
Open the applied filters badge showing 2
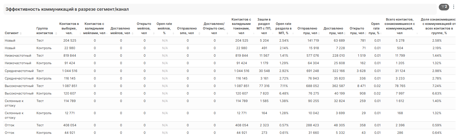coord(444,7)
